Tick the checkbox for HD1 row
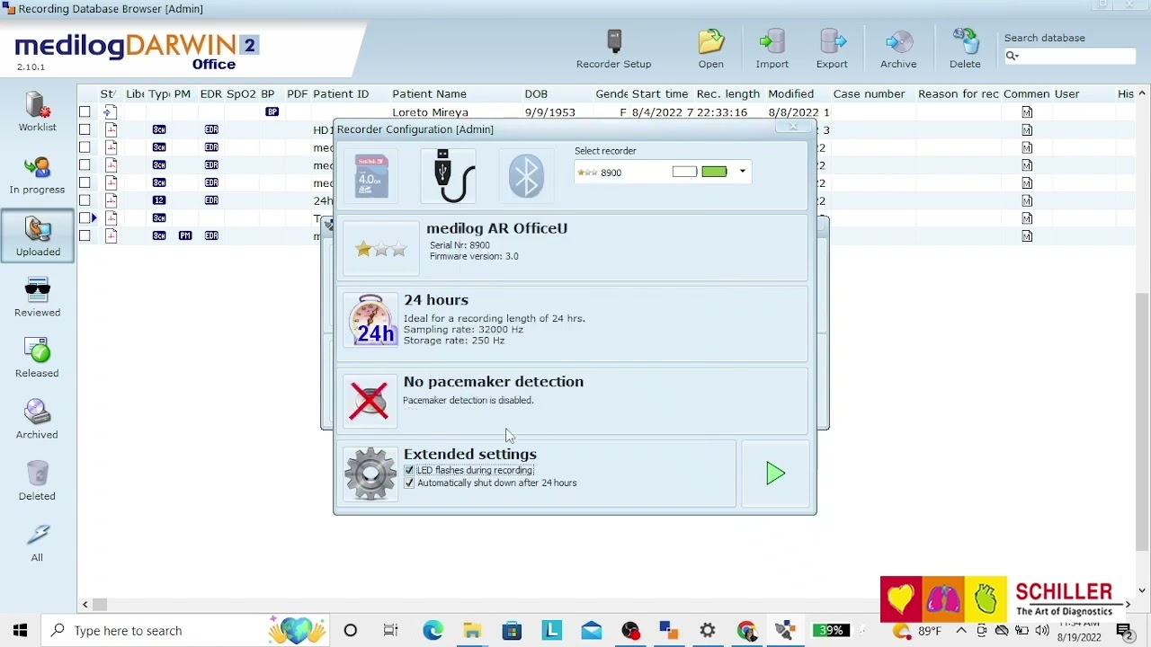Viewport: 1151px width, 647px height. (x=85, y=129)
